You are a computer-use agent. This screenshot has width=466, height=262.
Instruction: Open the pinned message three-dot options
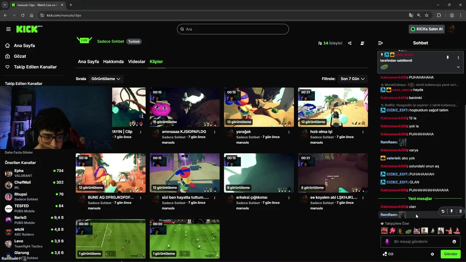pos(458,57)
